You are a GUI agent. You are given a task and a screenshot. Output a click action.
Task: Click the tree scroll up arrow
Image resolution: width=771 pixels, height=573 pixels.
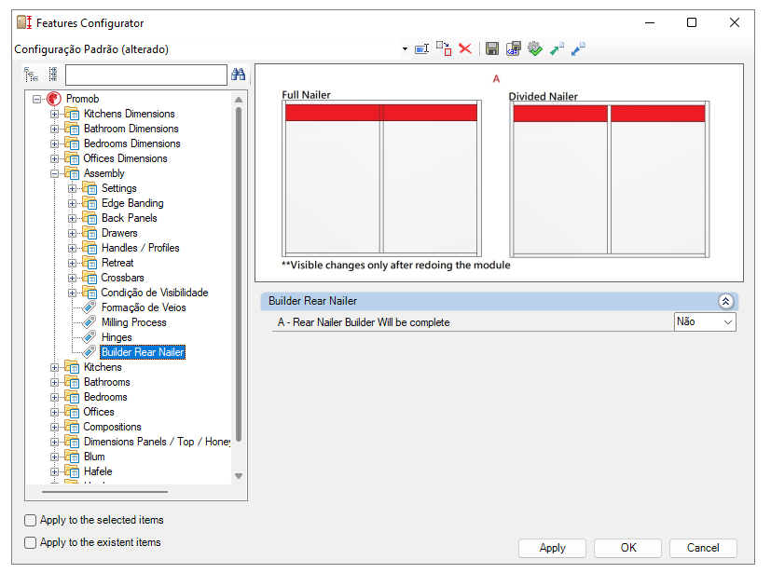point(239,100)
